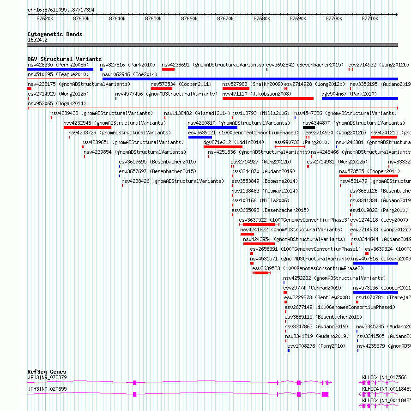Open nsv4547386 gnomAD variant label
The image size is (411, 411).
(x=345, y=113)
